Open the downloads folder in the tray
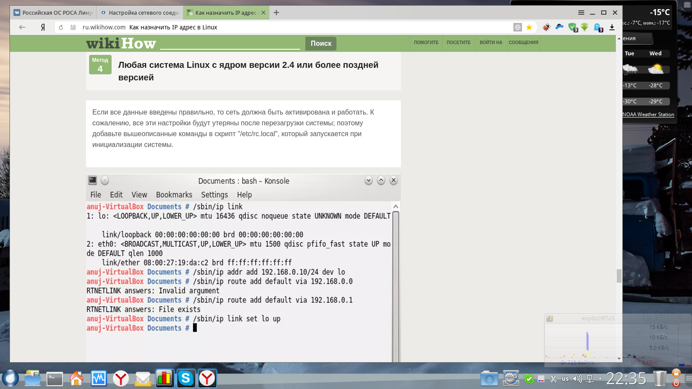 [489, 379]
